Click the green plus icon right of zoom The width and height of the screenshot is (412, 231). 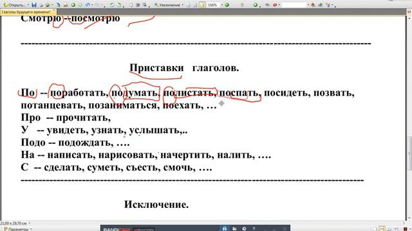(x=255, y=5)
